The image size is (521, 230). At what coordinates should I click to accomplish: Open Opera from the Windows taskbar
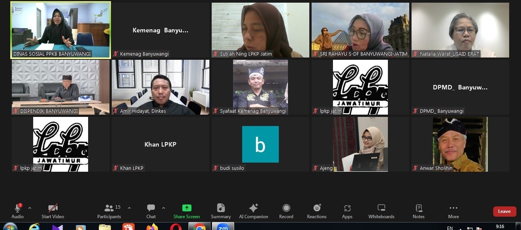point(175,227)
